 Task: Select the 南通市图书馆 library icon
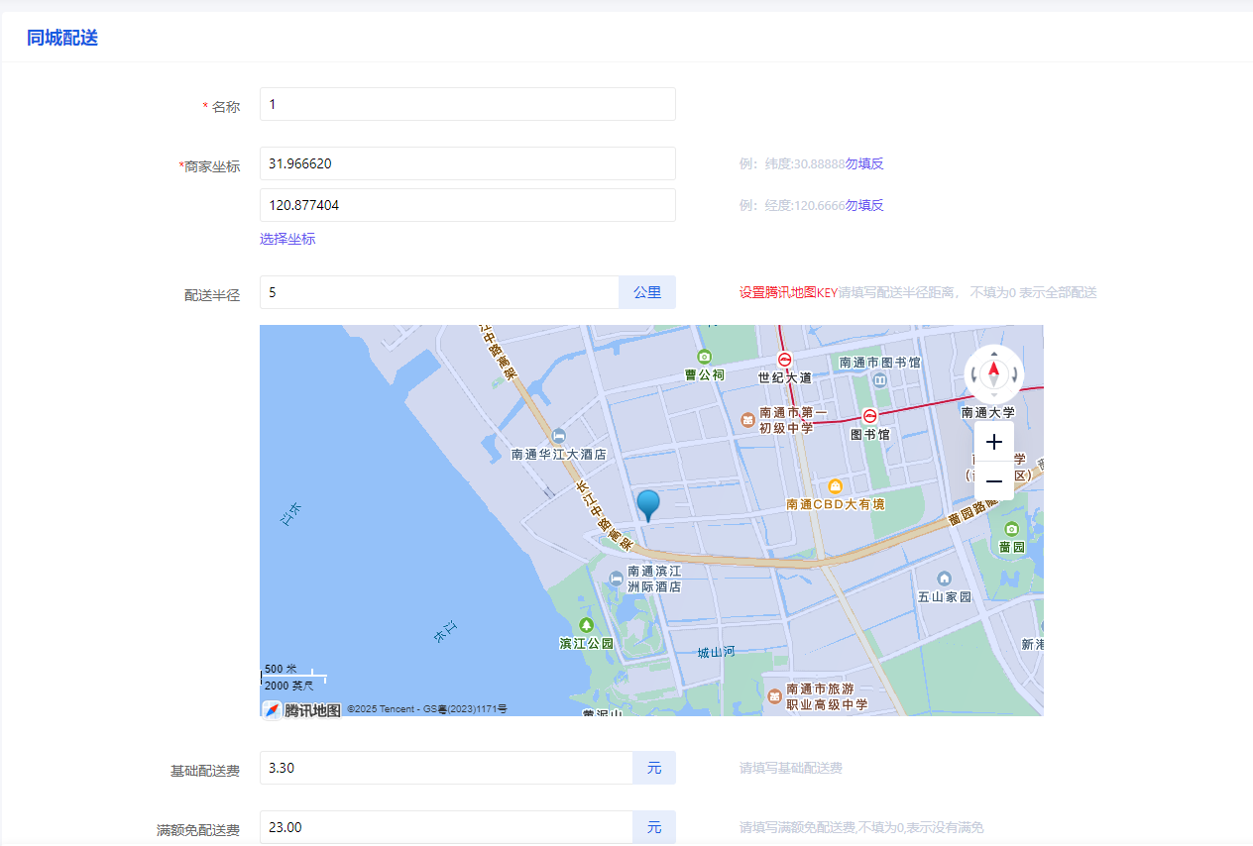pyautogui.click(x=879, y=380)
